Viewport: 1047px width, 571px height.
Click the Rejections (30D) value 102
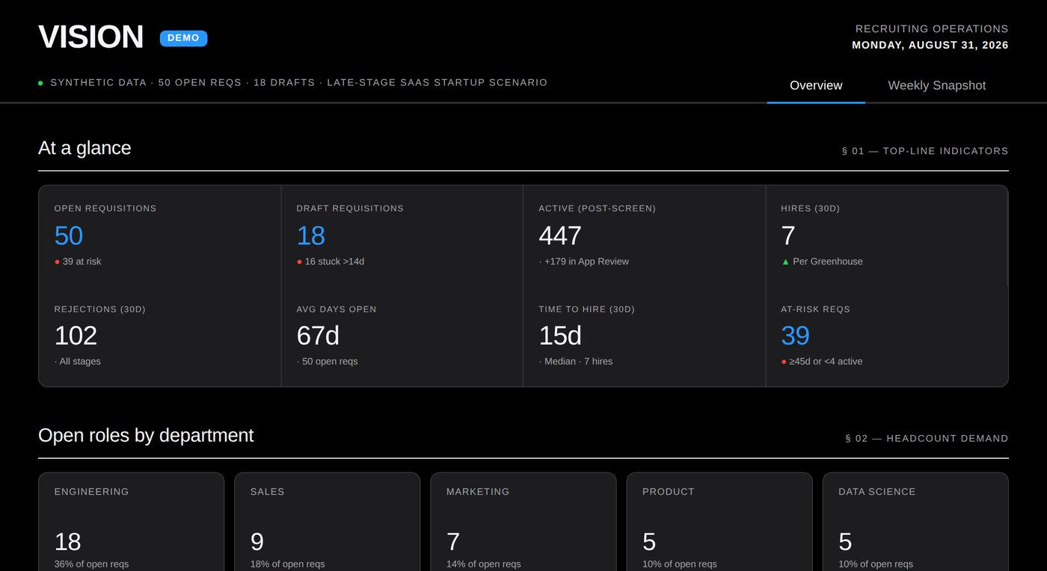point(76,336)
